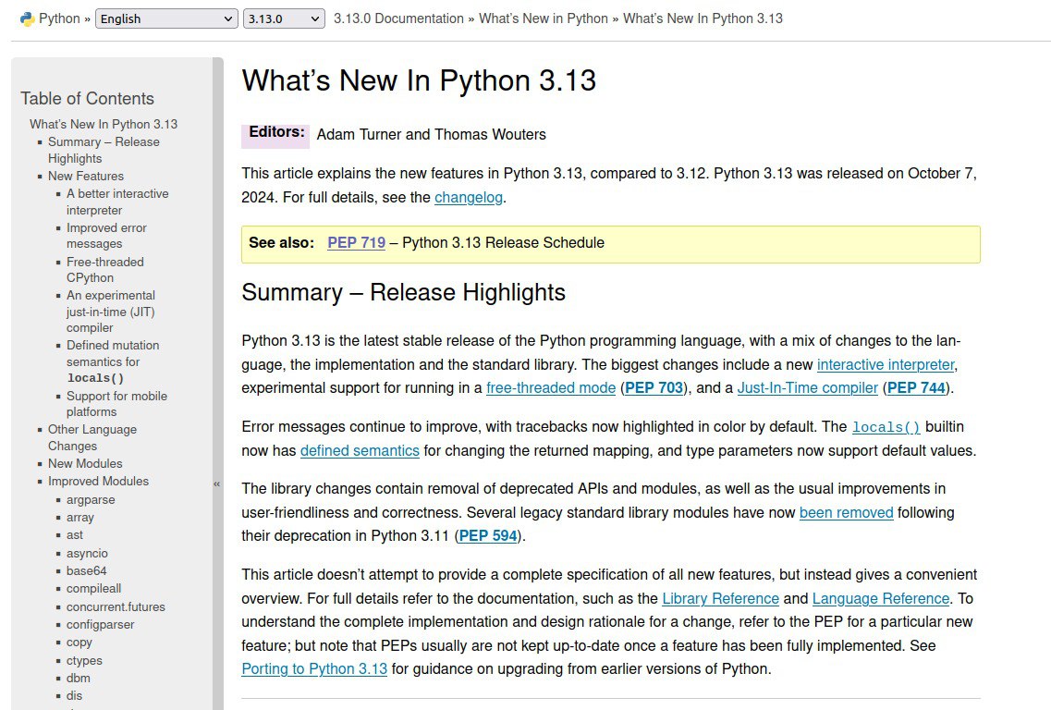The height and width of the screenshot is (710, 1051).
Task: Open ctypes in sidebar module list
Action: pyautogui.click(x=84, y=660)
